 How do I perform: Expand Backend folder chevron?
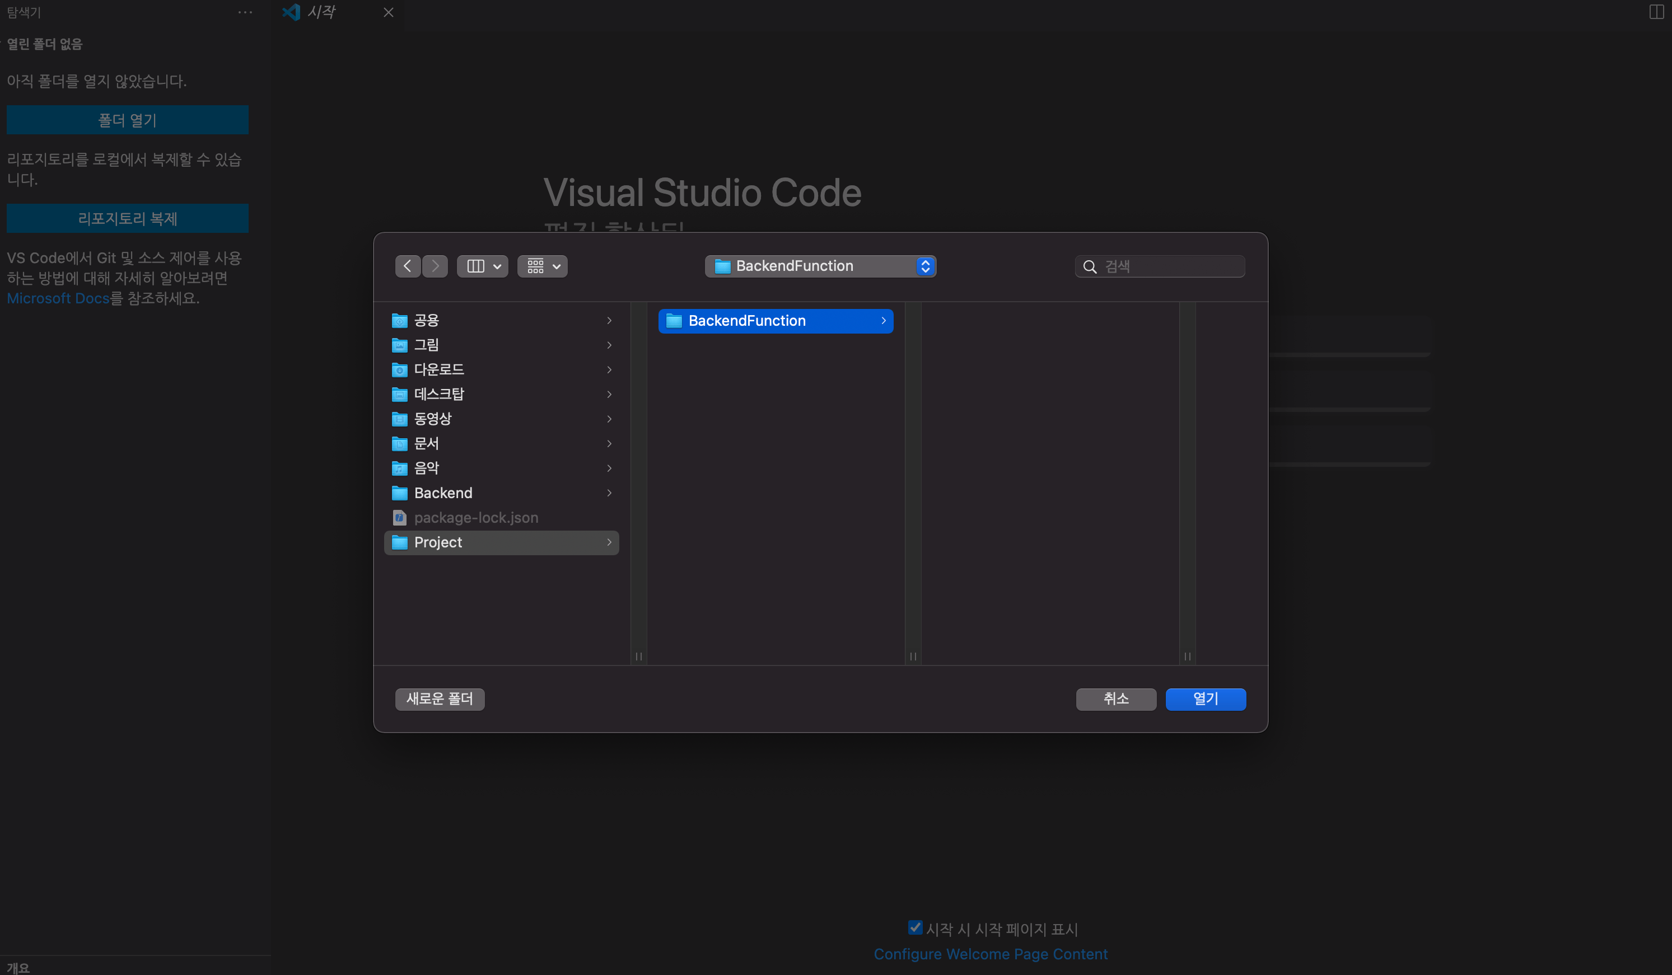pos(609,493)
